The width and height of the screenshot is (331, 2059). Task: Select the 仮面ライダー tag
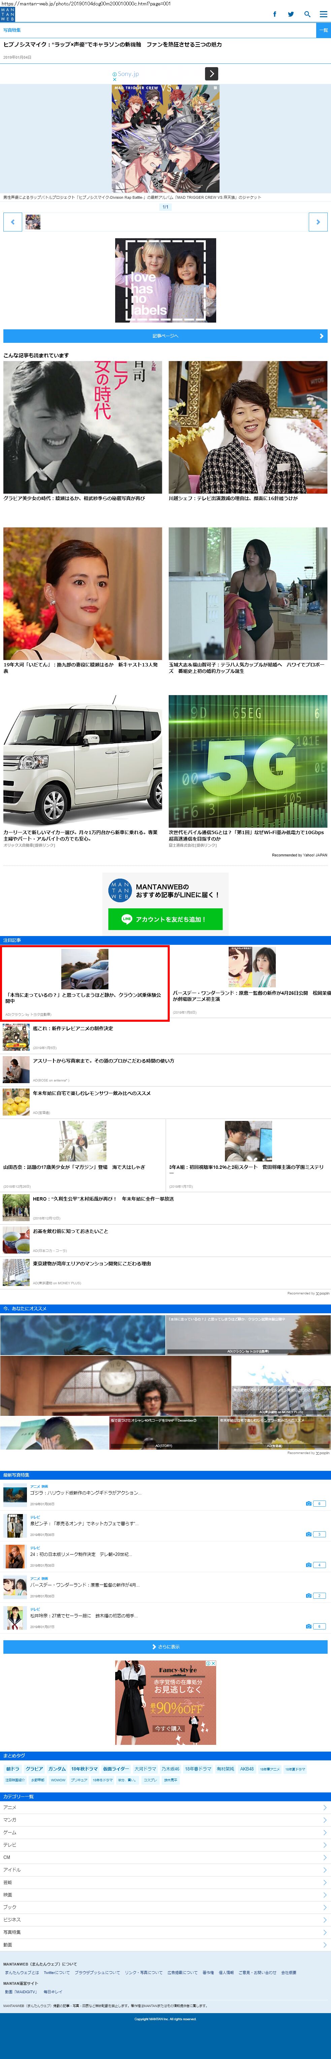[x=115, y=1769]
